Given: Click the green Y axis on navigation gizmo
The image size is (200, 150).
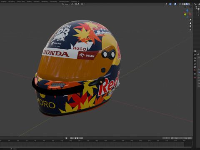Looking at the screenshot, I should pyautogui.click(x=185, y=15).
